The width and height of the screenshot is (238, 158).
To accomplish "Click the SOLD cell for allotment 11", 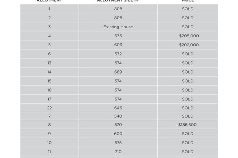I will click(x=188, y=152).
